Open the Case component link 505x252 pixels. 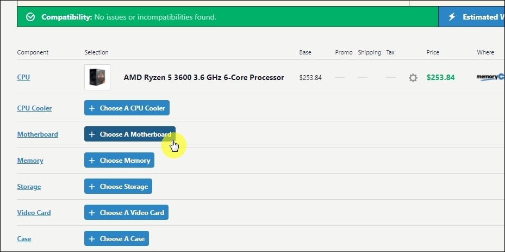point(24,239)
